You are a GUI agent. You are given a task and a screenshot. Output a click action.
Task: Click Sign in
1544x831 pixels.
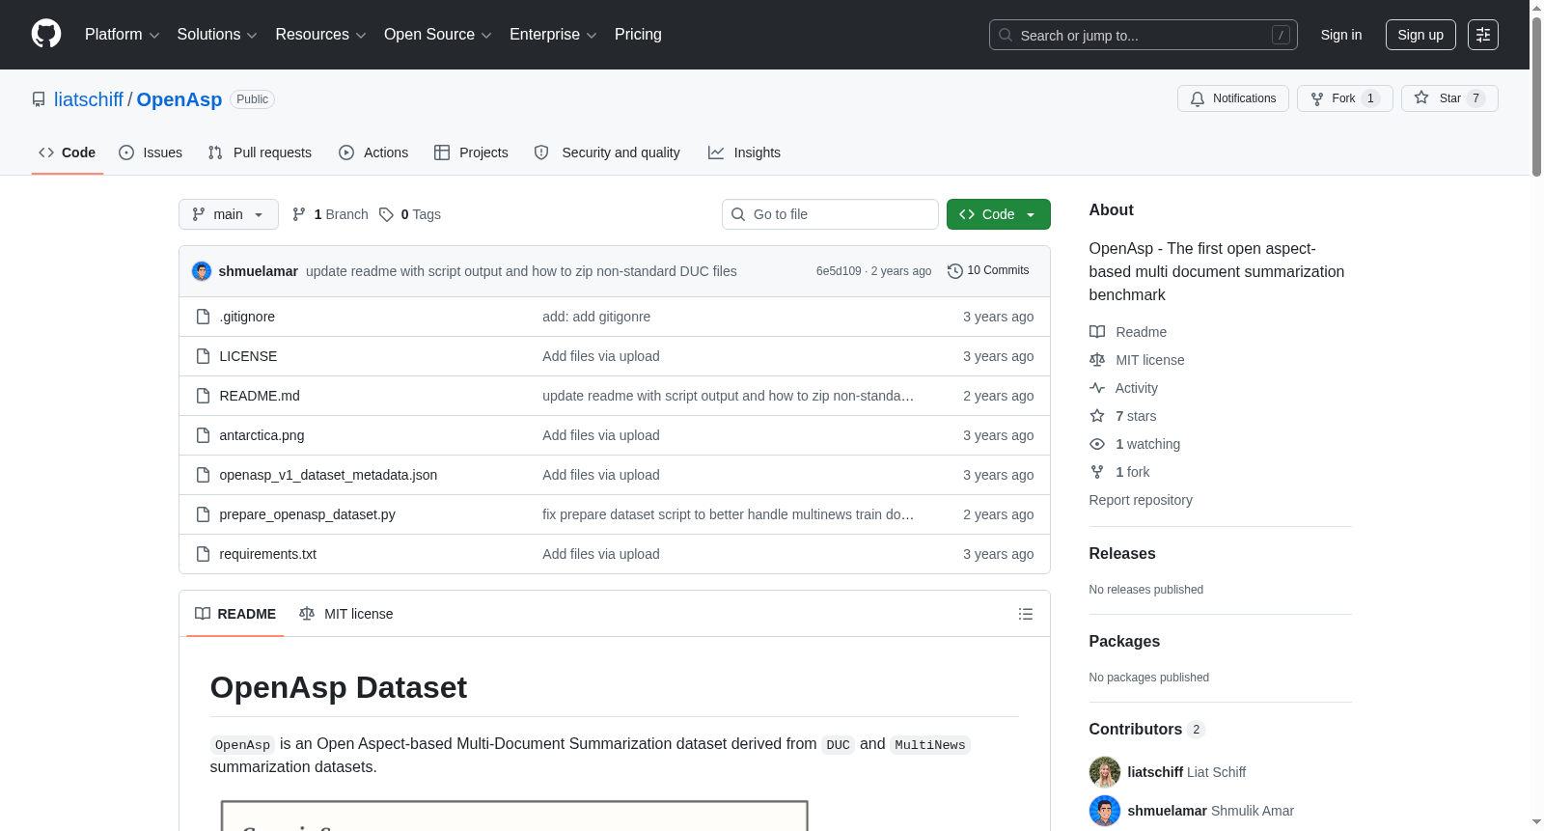pos(1340,35)
